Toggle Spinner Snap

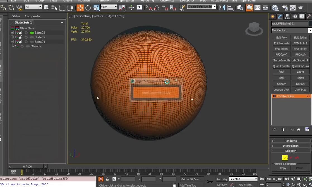(x=173, y=8)
